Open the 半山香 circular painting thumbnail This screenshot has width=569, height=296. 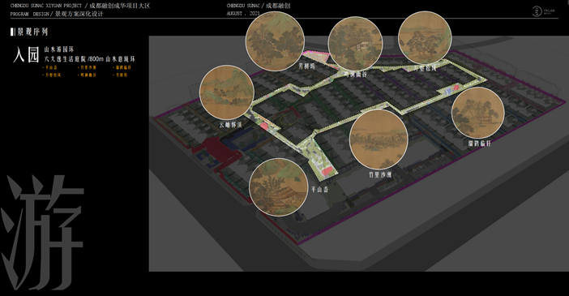279,187
